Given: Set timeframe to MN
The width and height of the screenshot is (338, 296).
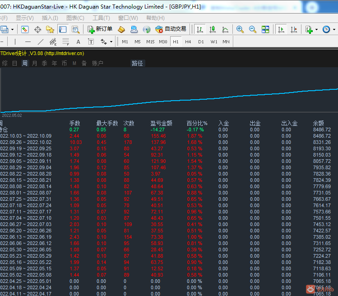Looking at the screenshot, I should [226, 42].
